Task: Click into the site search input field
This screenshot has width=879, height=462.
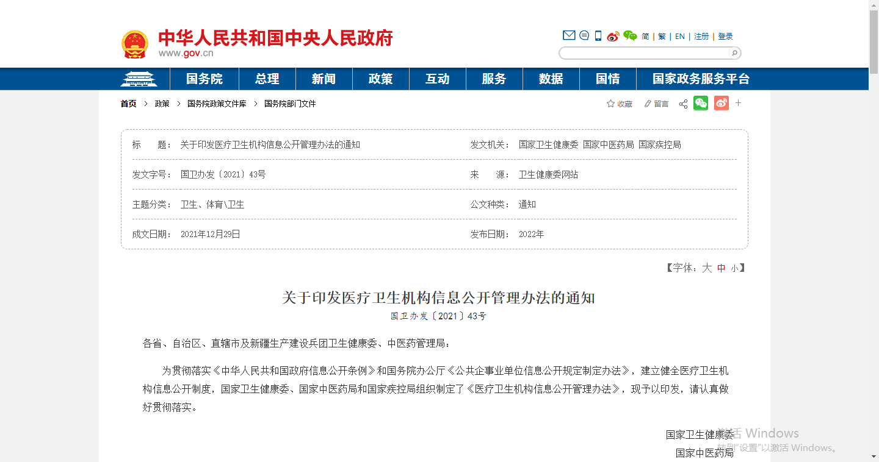Action: (x=644, y=53)
